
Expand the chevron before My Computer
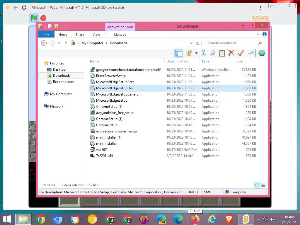(x=78, y=43)
